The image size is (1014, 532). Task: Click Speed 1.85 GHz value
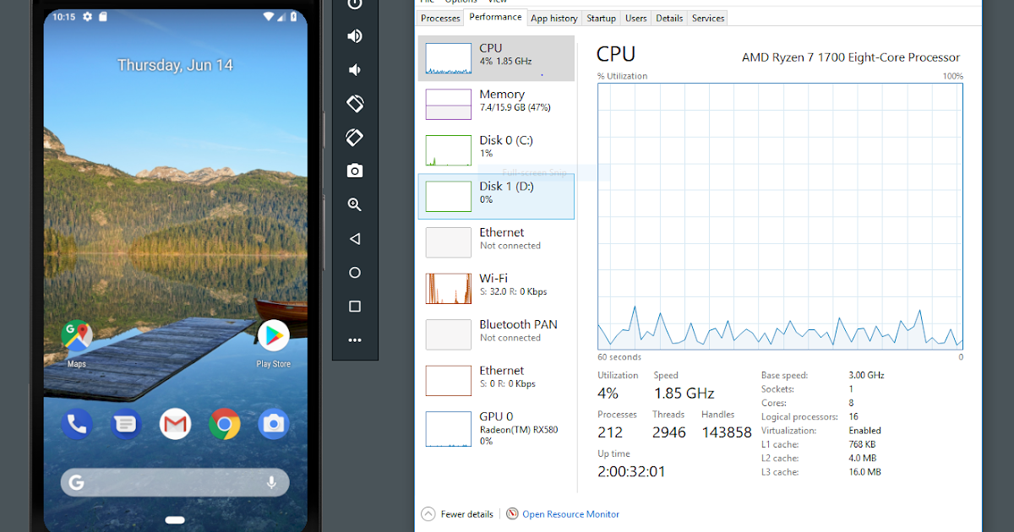tap(684, 394)
